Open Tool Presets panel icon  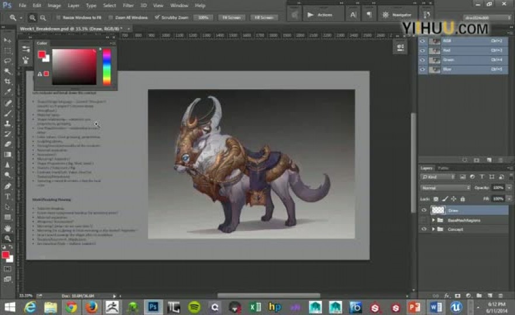pos(26,49)
